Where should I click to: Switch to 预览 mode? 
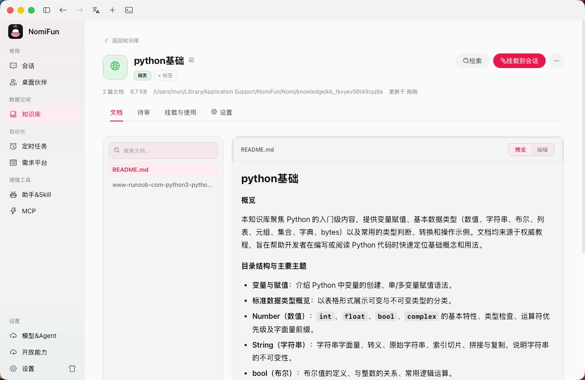point(521,150)
